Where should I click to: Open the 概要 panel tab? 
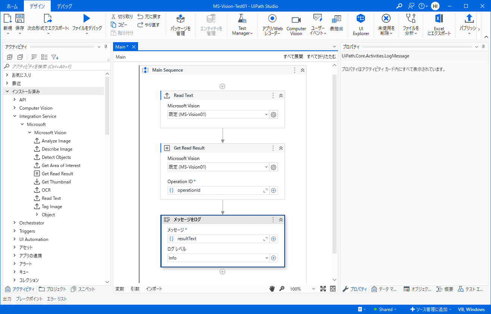point(445,289)
